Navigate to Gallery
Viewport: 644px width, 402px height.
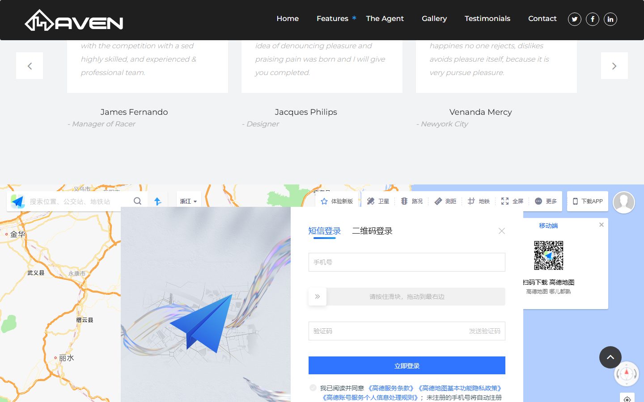(x=434, y=18)
